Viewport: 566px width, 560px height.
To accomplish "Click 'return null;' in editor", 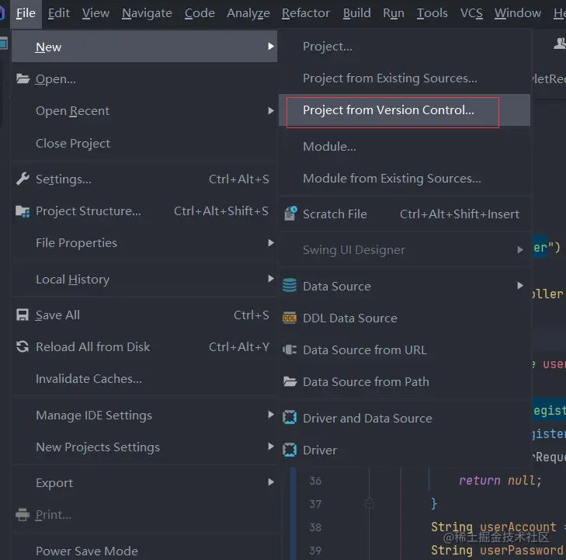I will [500, 481].
